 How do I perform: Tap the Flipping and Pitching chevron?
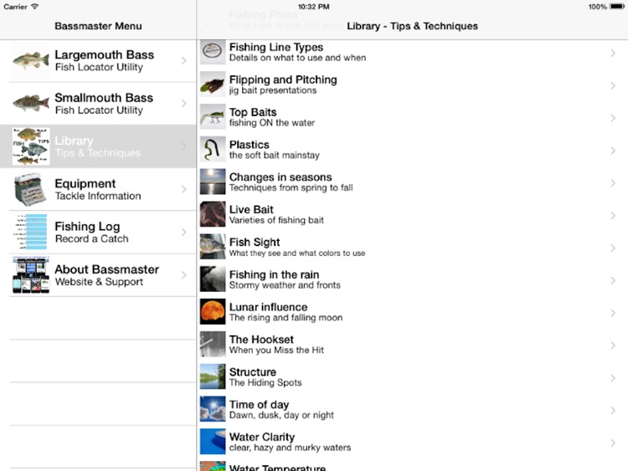[x=613, y=85]
